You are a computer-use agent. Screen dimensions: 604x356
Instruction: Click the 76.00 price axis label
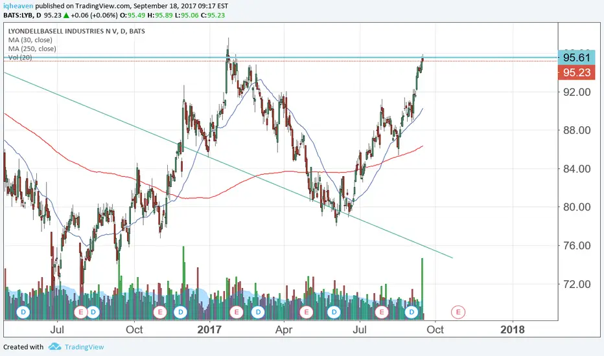[x=576, y=245]
